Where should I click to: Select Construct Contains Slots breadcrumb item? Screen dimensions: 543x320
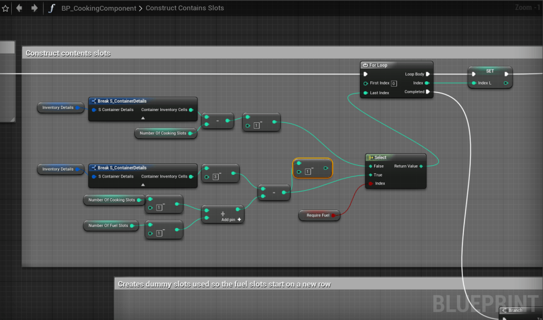185,8
